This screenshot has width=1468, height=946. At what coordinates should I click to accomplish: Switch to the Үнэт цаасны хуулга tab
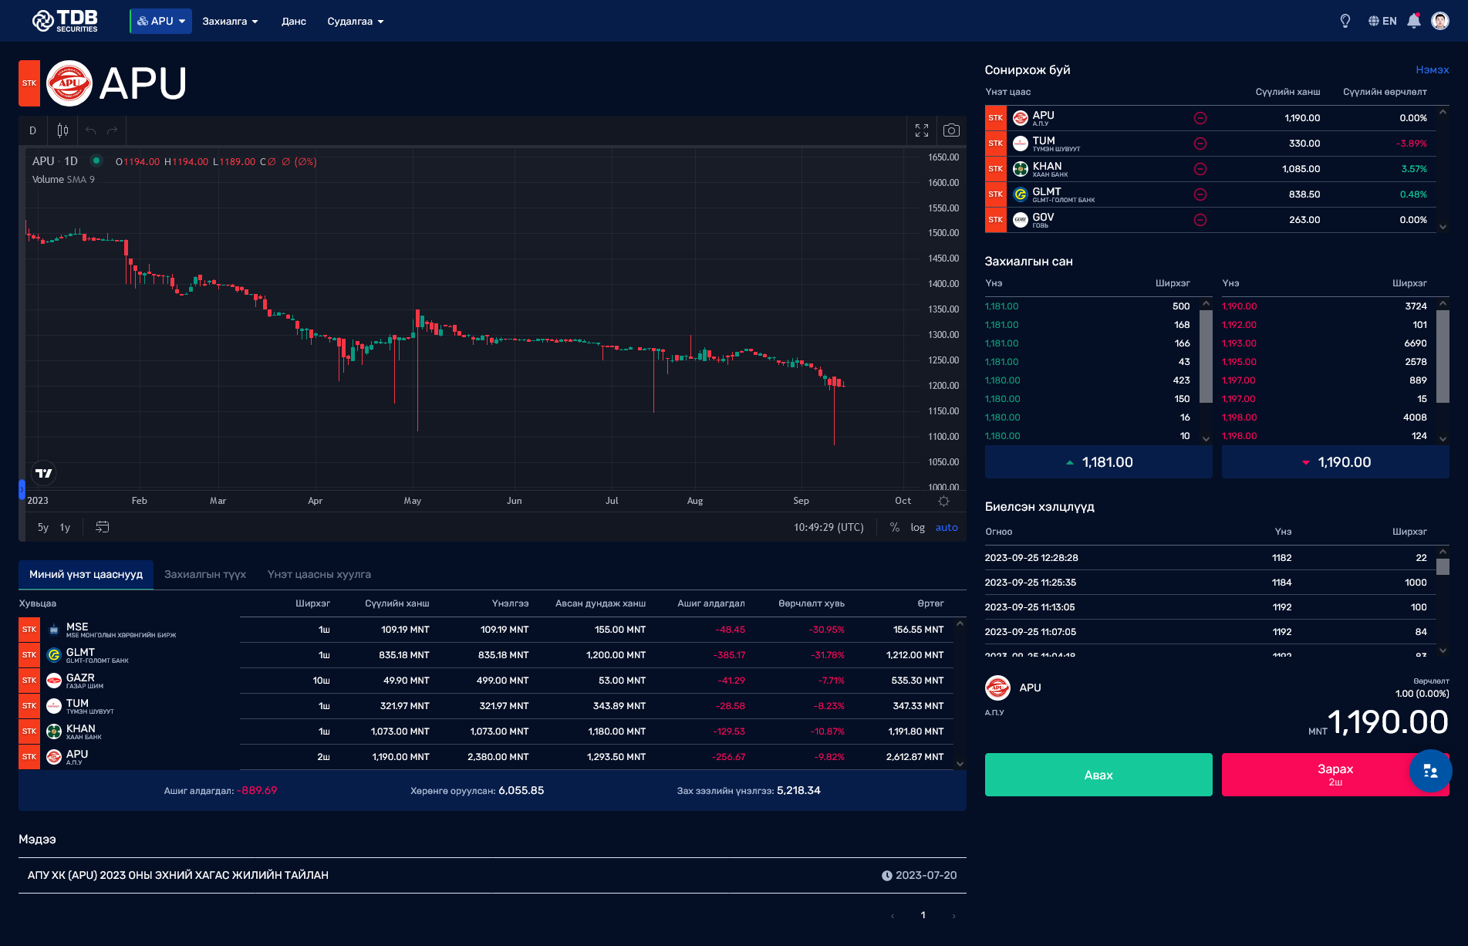click(x=319, y=574)
